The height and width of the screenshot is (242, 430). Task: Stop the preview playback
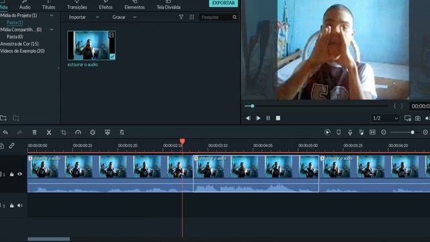(x=277, y=118)
